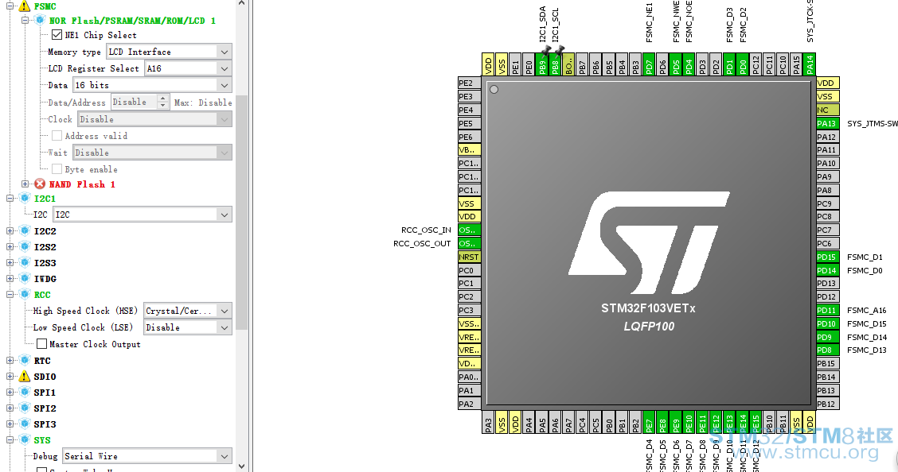
Task: Open Data 16 bits dropdown
Action: click(152, 84)
